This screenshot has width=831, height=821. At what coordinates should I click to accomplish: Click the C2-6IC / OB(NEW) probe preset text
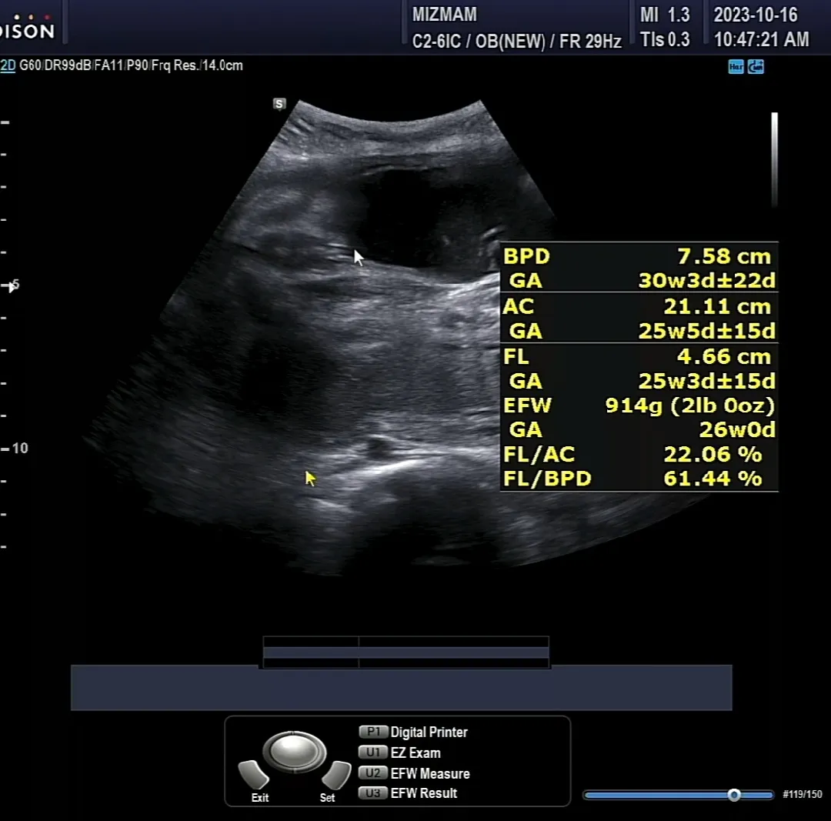(479, 41)
